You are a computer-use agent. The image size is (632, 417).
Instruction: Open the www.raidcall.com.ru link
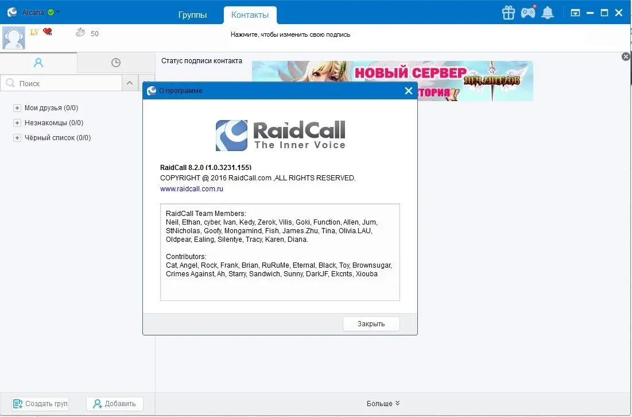pos(192,189)
